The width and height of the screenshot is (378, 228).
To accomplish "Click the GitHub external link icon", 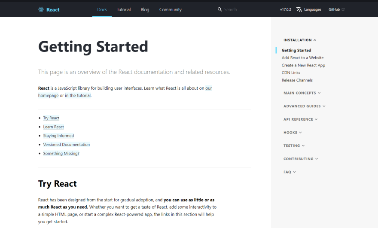I will coord(343,9).
